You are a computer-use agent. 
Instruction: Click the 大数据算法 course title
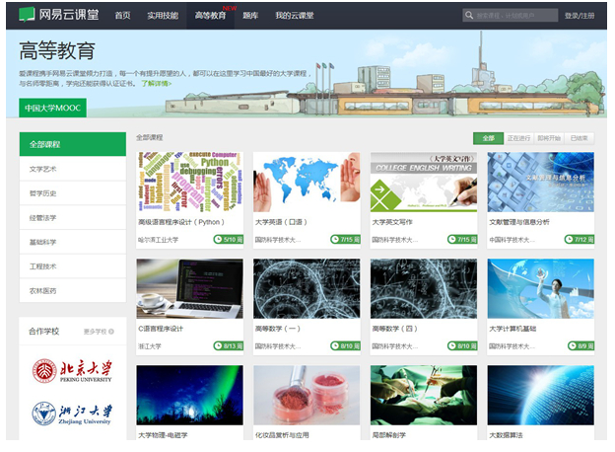click(506, 435)
